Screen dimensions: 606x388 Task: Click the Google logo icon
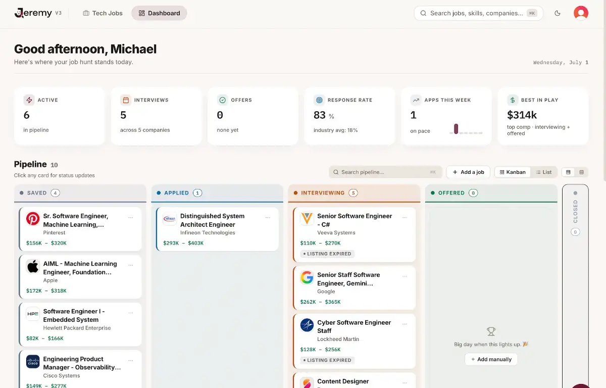click(x=307, y=278)
